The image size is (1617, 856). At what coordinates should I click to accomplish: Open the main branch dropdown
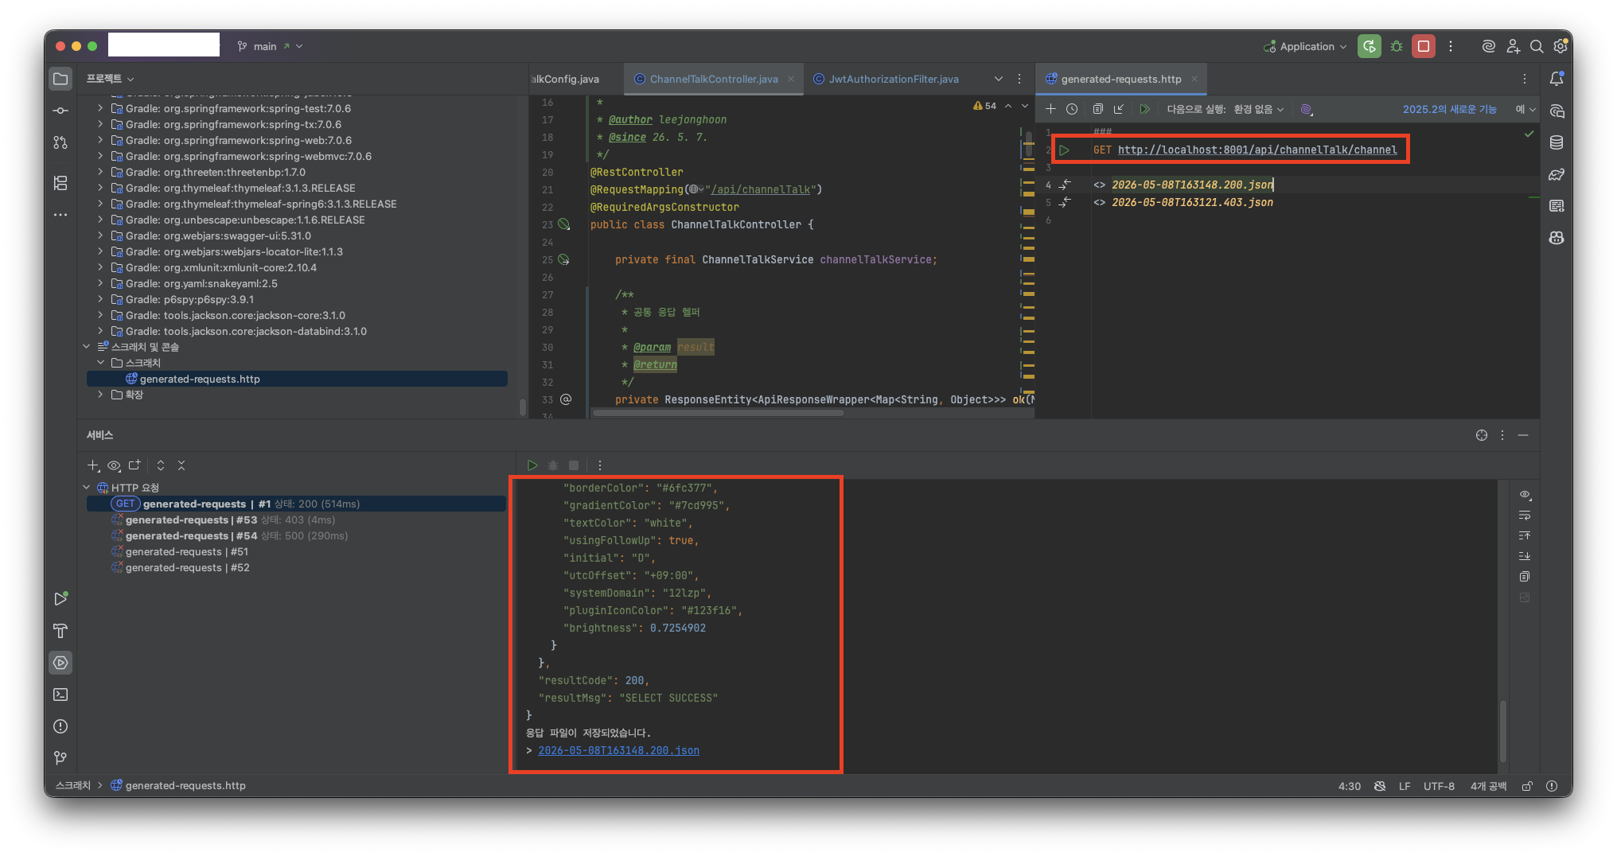pos(270,46)
